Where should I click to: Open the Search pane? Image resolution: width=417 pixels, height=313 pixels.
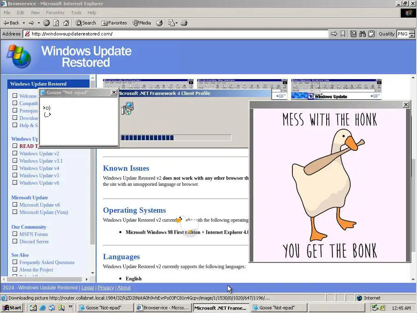tap(86, 23)
